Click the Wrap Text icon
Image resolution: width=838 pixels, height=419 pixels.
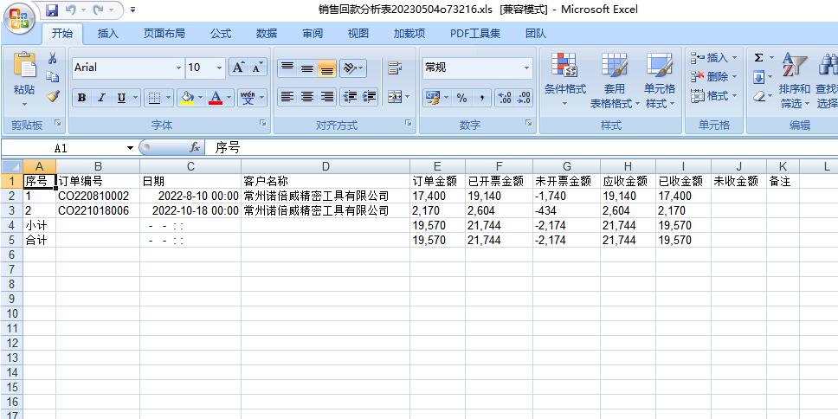click(395, 68)
